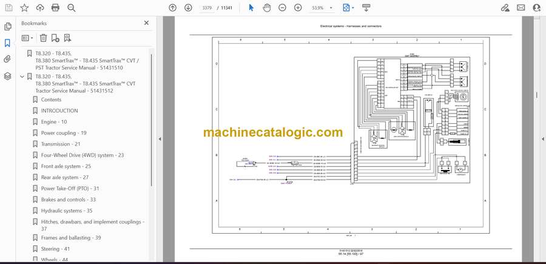Print the document using printer icon

point(55,8)
